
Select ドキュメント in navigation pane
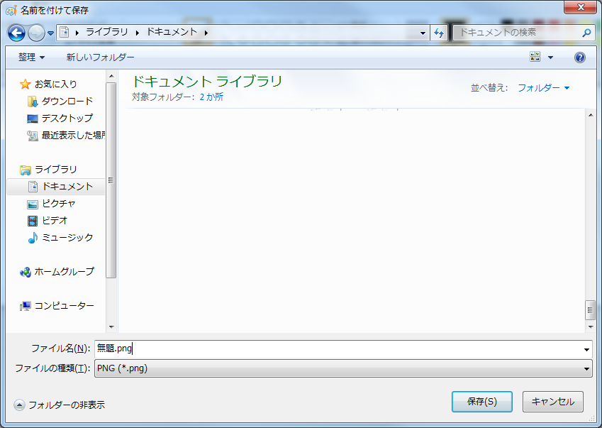(67, 187)
